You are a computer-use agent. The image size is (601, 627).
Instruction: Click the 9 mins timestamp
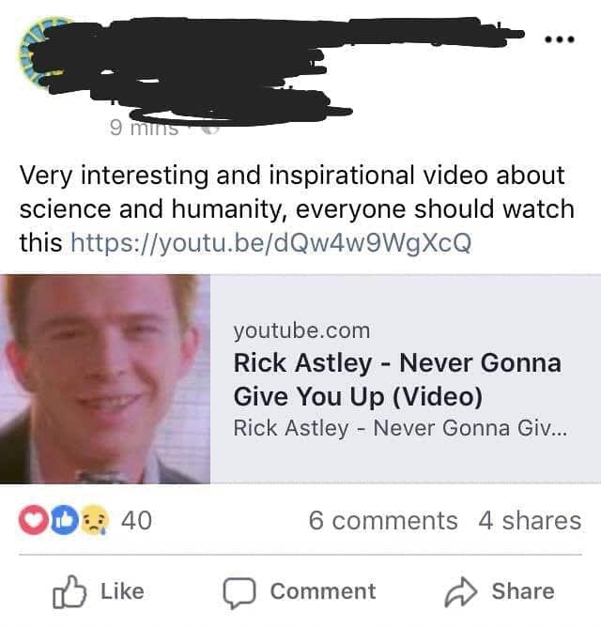click(x=144, y=129)
